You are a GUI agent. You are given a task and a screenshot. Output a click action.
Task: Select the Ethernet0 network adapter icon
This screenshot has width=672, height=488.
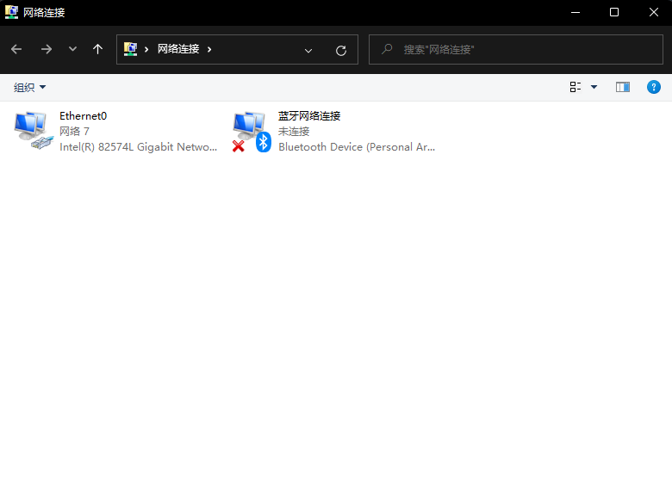pos(33,131)
